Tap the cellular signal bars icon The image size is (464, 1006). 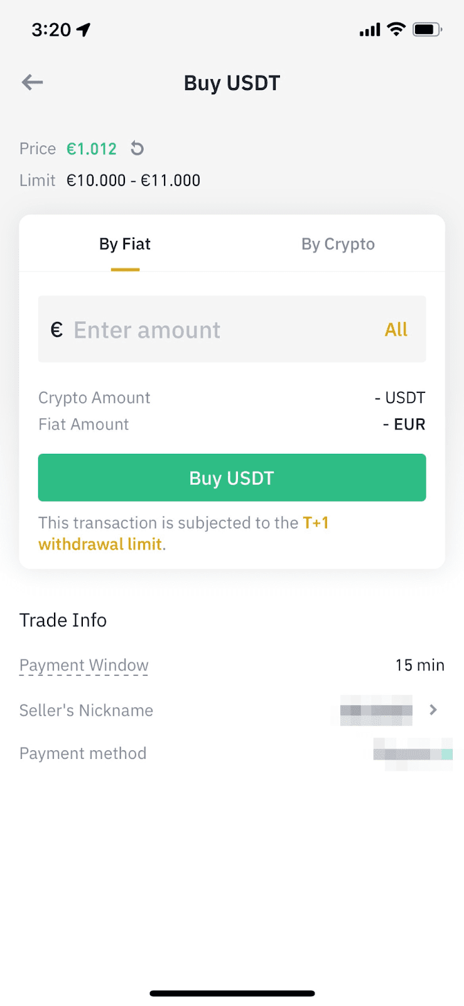pyautogui.click(x=370, y=30)
